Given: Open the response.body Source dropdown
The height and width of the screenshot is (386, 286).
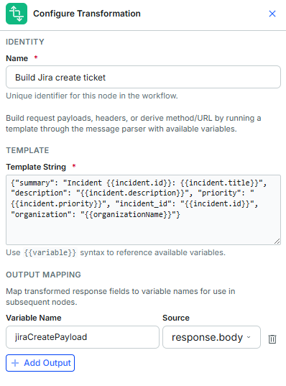Looking at the screenshot, I should [x=211, y=337].
